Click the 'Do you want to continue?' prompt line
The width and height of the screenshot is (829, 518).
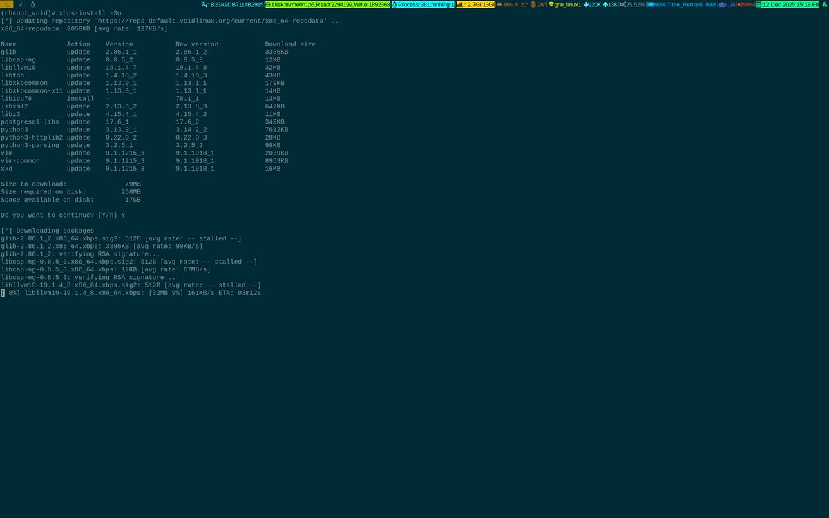(63, 215)
